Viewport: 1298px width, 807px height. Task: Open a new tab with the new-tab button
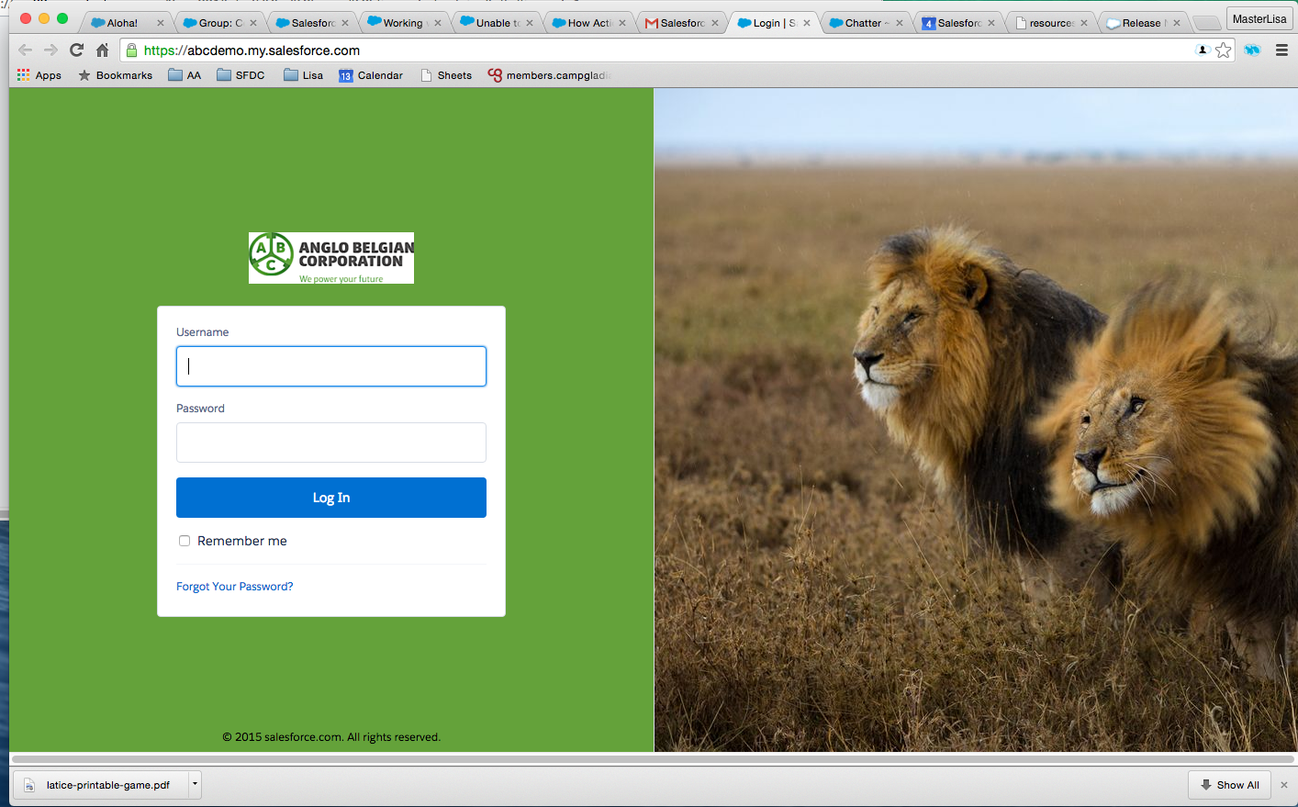1206,23
